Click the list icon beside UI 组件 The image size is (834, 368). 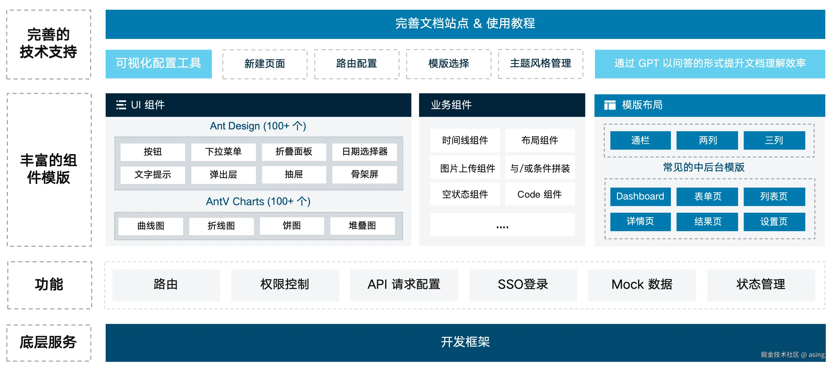(x=121, y=105)
